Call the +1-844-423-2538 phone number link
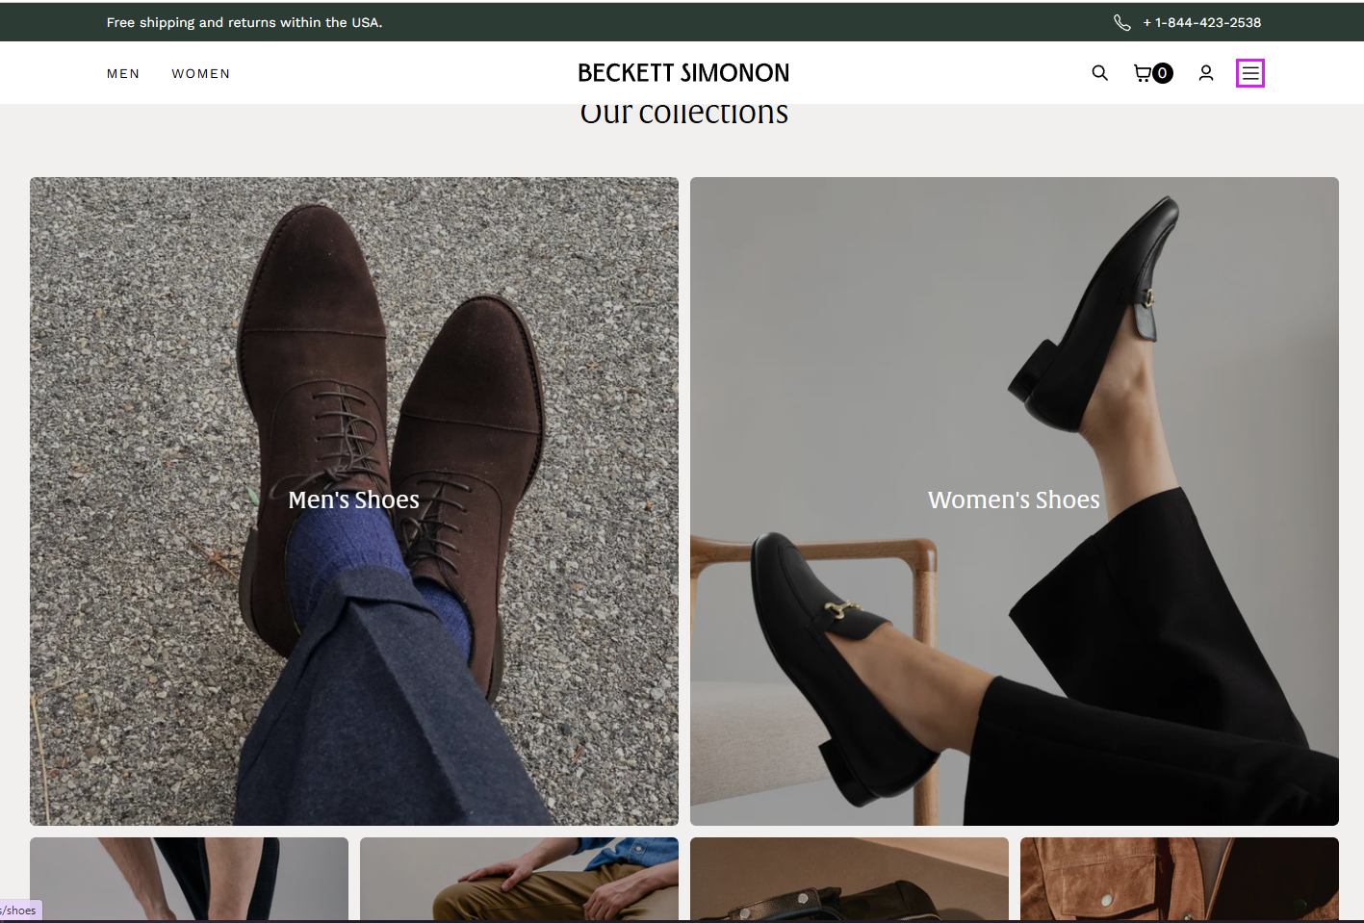The height and width of the screenshot is (923, 1364). (x=1201, y=22)
